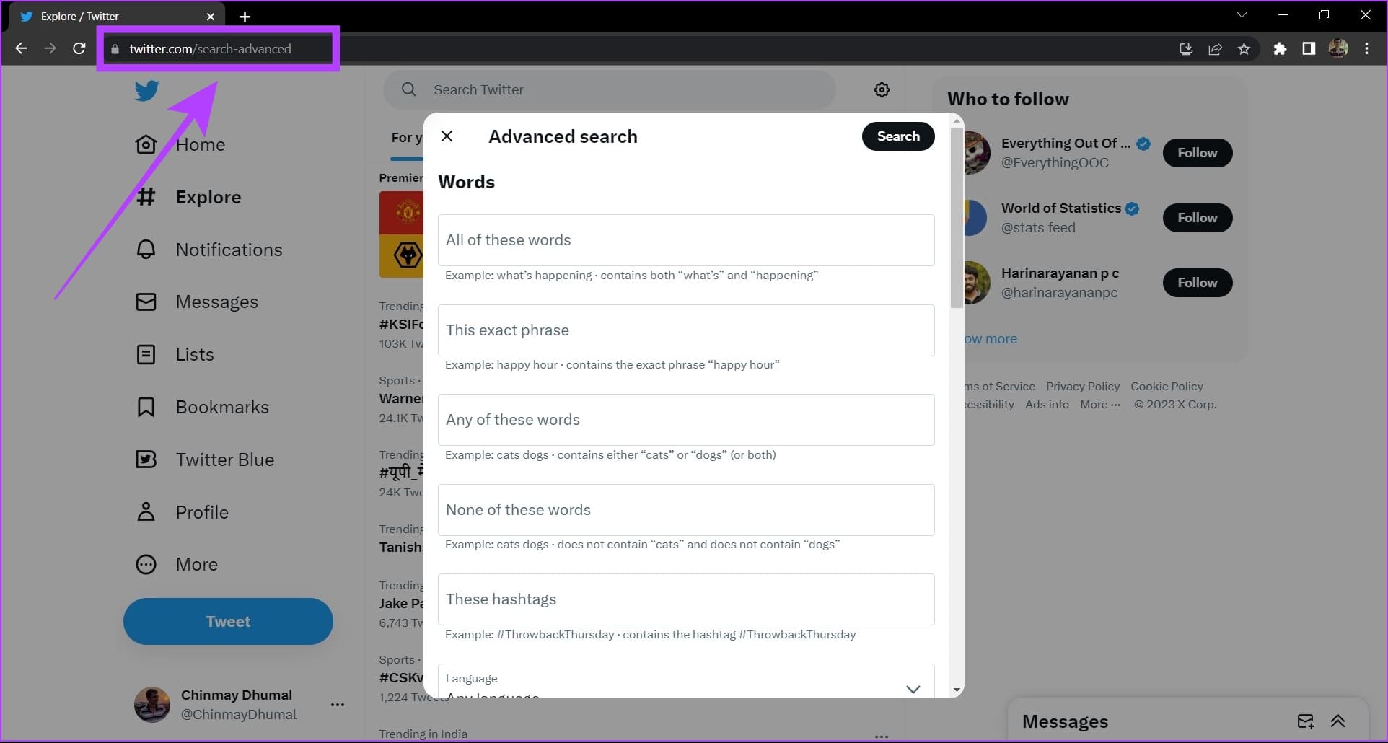Click the Advanced search dialog scrollbar thumb
The width and height of the screenshot is (1388, 743).
pos(957,218)
